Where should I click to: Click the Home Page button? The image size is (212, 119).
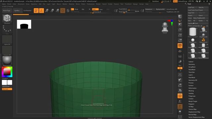pos(7,11)
